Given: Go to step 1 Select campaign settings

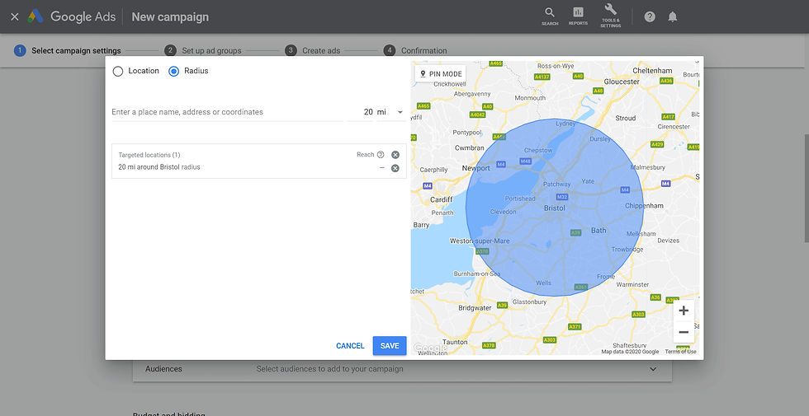Looking at the screenshot, I should click(68, 50).
